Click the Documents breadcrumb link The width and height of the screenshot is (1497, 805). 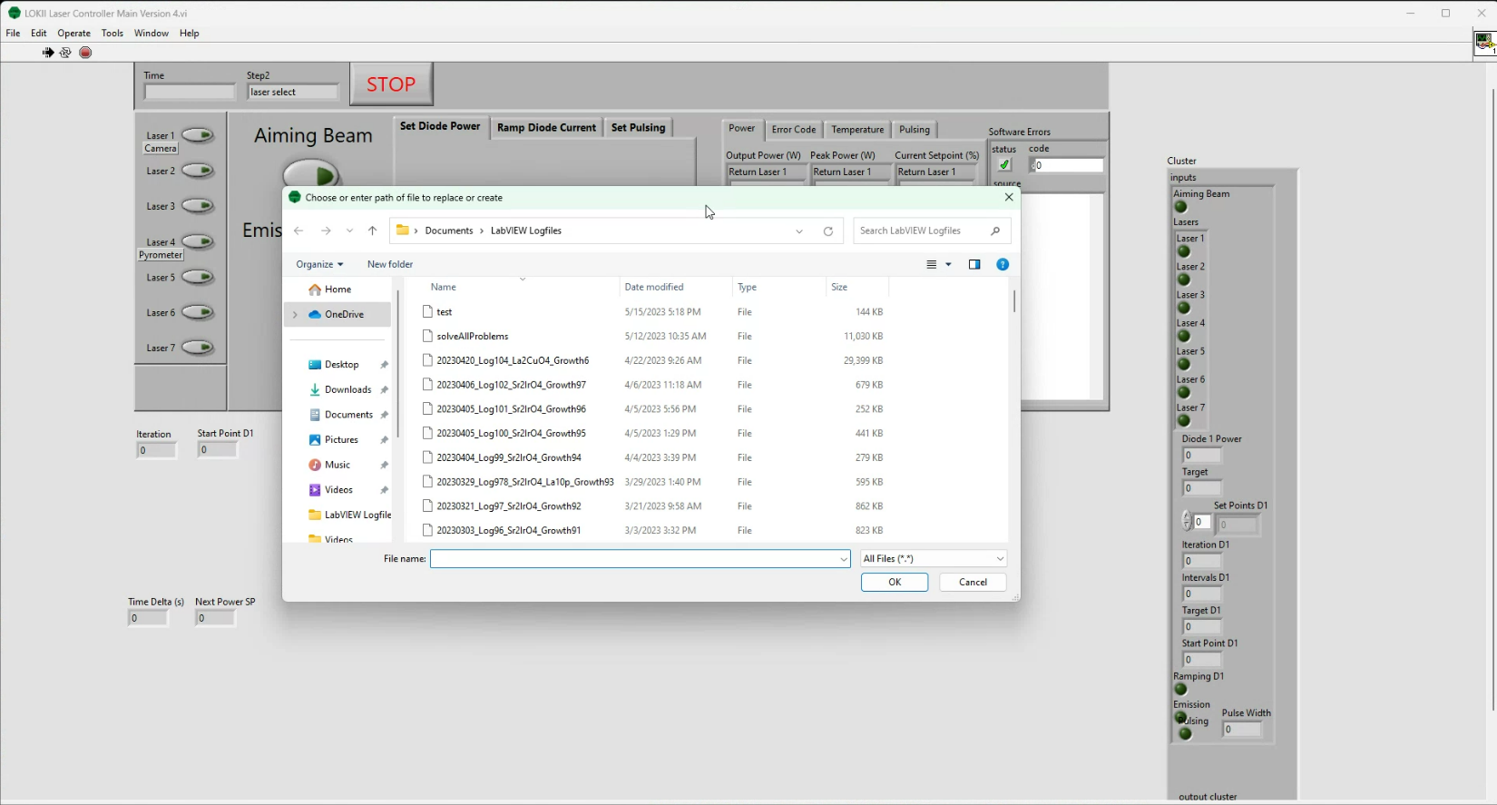[449, 231]
